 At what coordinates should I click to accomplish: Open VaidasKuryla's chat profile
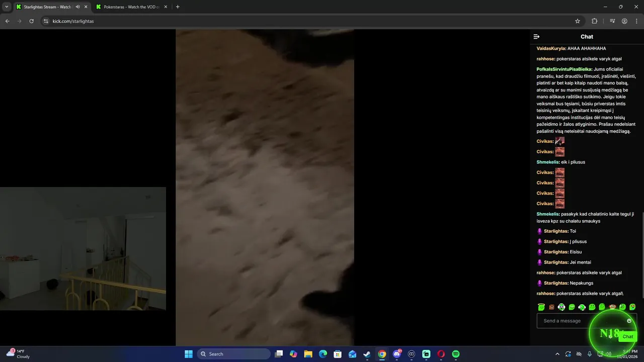(551, 48)
